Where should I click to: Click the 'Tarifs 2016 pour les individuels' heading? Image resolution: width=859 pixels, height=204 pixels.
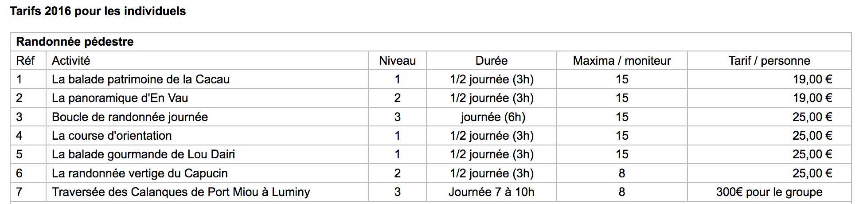click(x=98, y=12)
